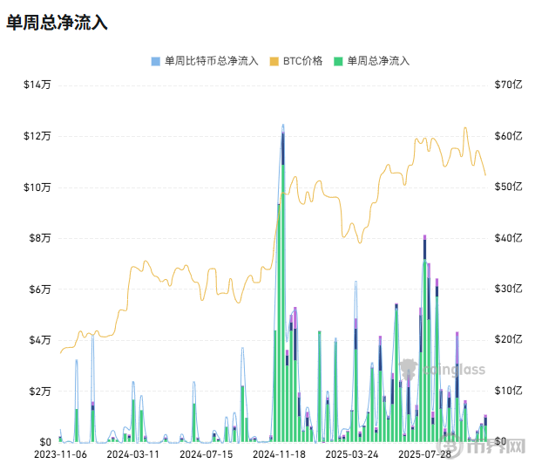The width and height of the screenshot is (535, 470).
Task: Click legend label BTC价格
Action: coord(302,61)
